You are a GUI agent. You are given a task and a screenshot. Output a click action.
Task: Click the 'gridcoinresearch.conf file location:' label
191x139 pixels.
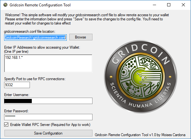tap(30, 31)
